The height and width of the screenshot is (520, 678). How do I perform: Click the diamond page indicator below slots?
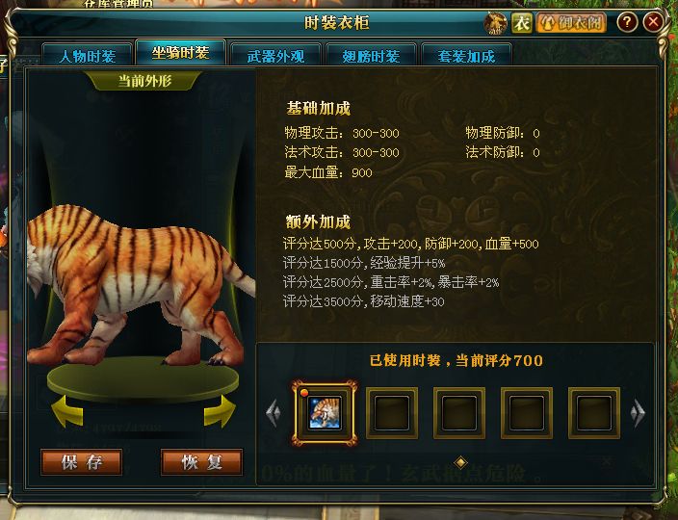[460, 462]
